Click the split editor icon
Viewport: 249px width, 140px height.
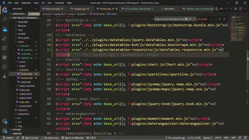pos(240,9)
